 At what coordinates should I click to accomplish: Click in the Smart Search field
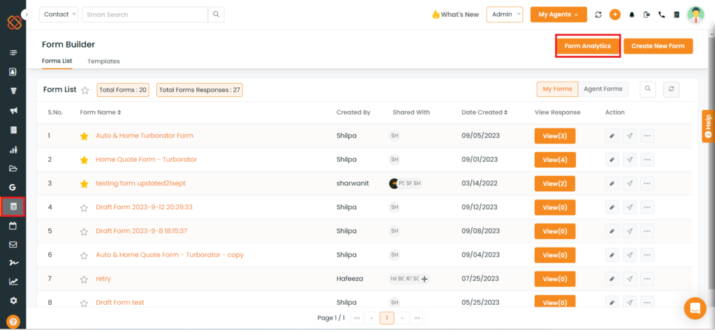[145, 15]
